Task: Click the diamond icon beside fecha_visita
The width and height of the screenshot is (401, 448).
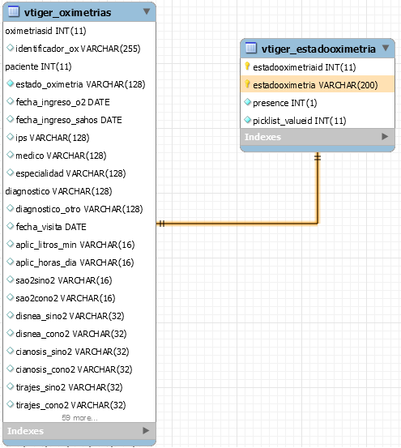Action: coord(11,226)
